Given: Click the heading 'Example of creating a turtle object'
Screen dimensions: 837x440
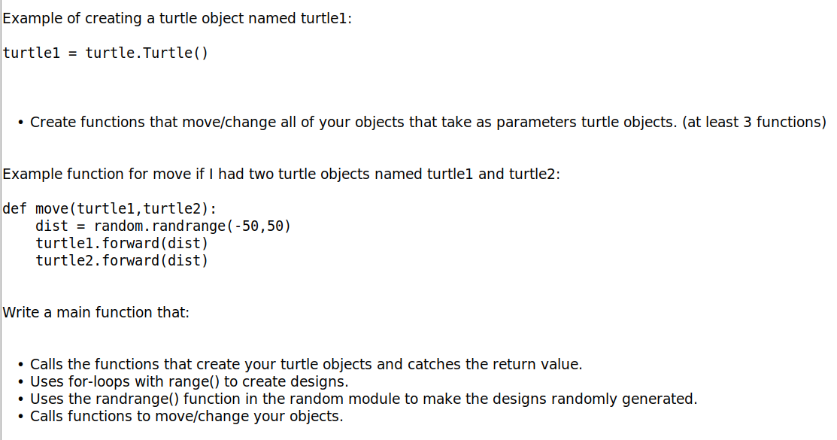Looking at the screenshot, I should [x=177, y=18].
